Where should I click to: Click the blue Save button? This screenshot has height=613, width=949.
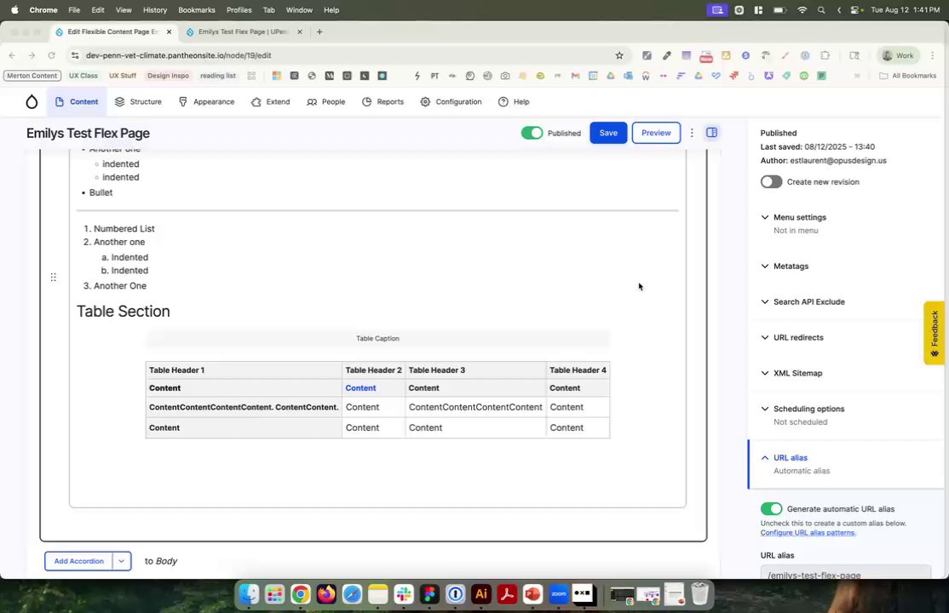(x=608, y=133)
